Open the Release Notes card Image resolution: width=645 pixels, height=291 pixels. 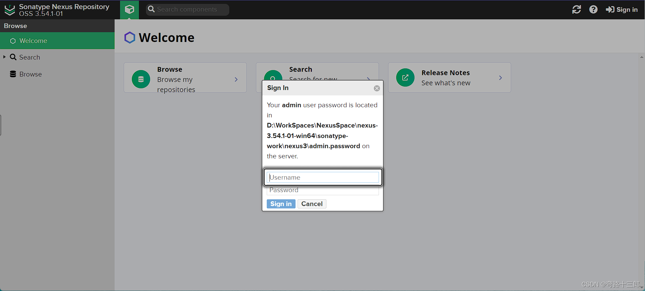coord(449,77)
